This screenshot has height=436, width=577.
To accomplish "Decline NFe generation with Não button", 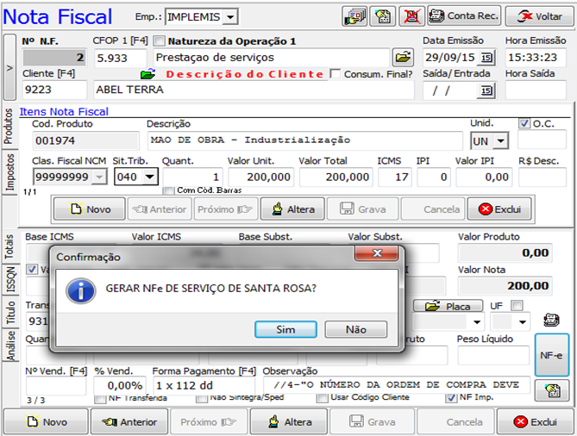I will tap(355, 329).
